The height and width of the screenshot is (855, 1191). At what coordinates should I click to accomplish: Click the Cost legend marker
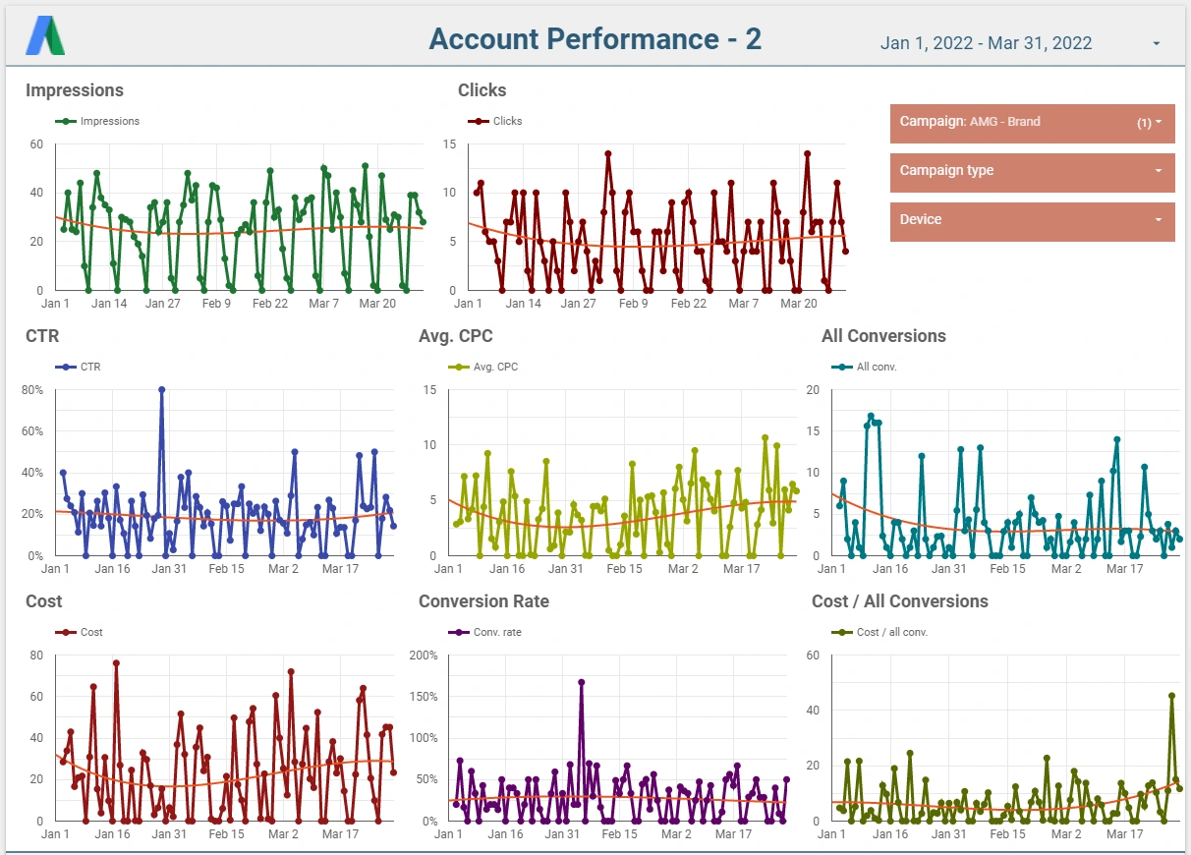pos(66,633)
